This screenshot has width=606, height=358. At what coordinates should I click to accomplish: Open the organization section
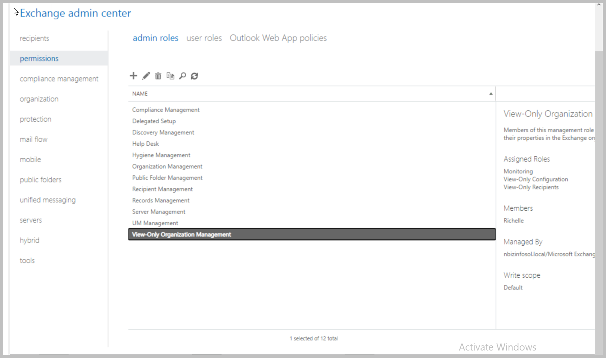39,99
